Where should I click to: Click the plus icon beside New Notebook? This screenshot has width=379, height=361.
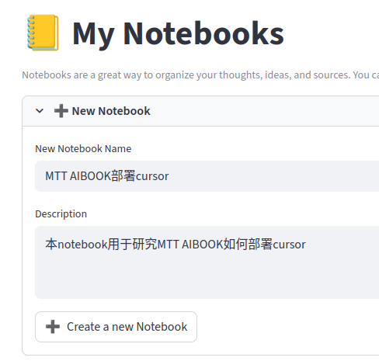pos(61,111)
